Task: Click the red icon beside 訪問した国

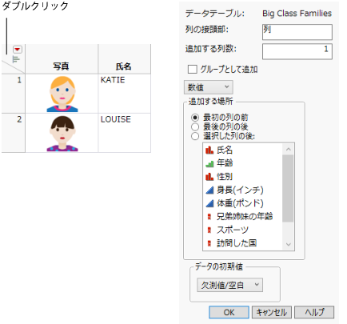Action: pyautogui.click(x=209, y=243)
